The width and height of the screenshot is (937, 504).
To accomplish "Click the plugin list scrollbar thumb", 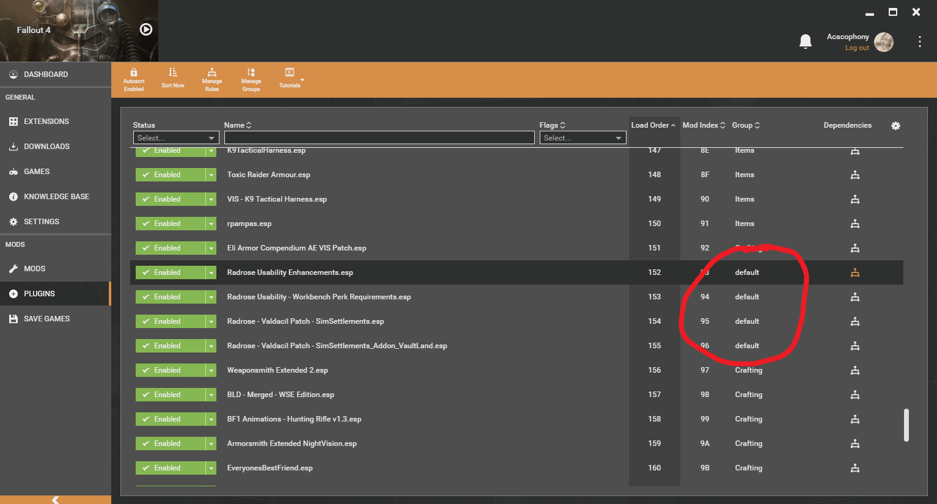I will pyautogui.click(x=906, y=425).
